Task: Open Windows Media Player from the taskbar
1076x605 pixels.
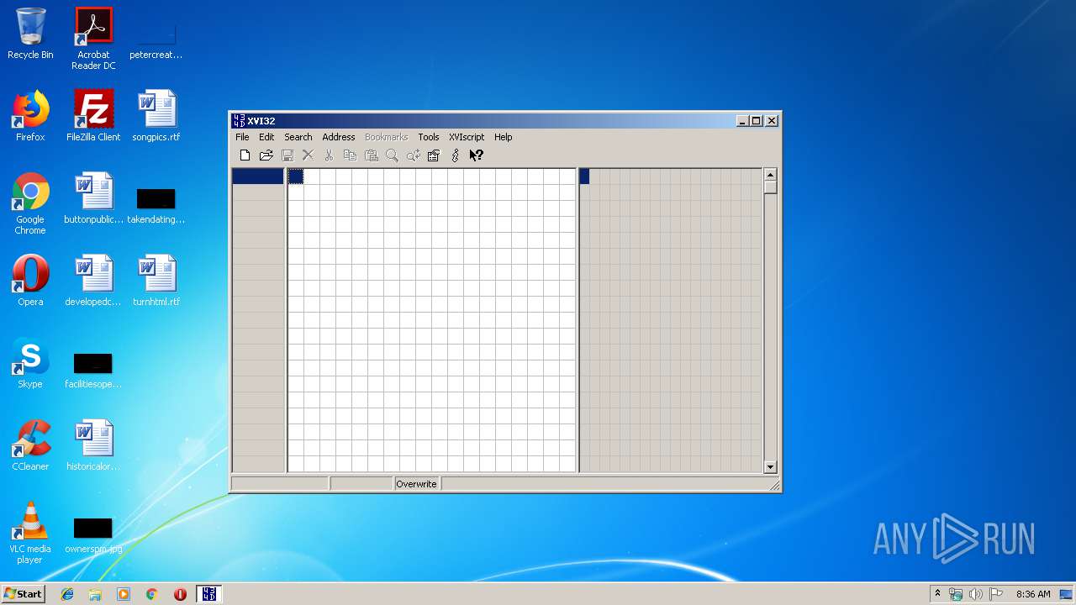Action: [124, 594]
